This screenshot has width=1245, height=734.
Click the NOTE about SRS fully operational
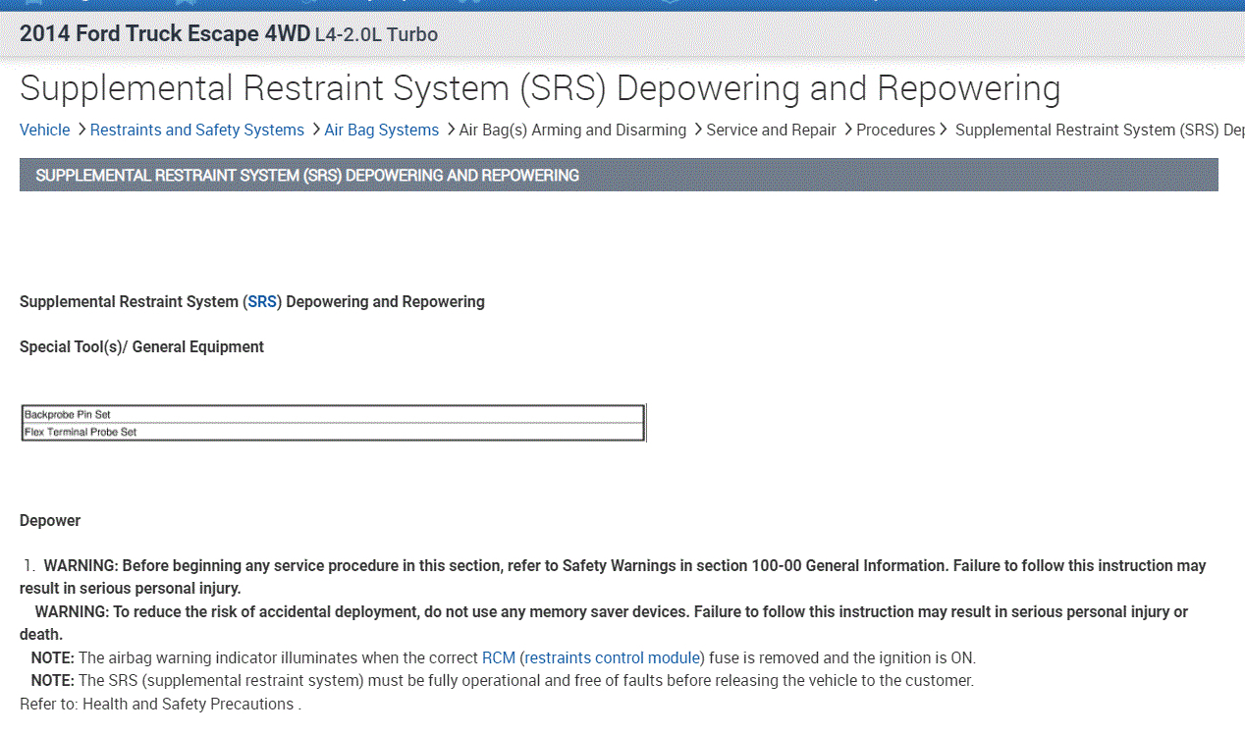503,680
